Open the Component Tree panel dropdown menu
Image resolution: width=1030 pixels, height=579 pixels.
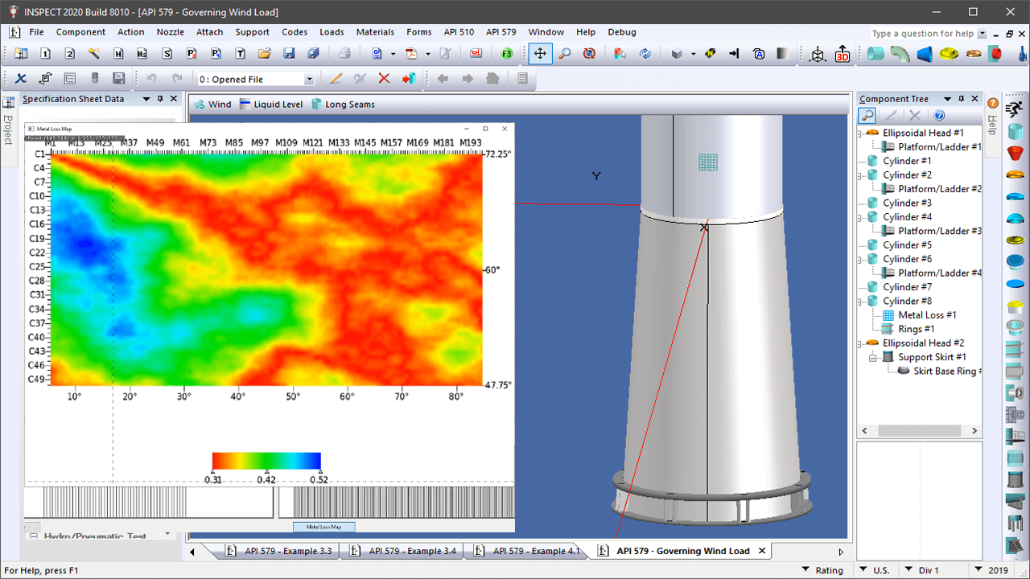pos(949,98)
